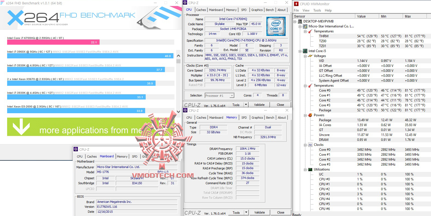Screen dimensions: 431x216
Task: Click the Voltages lightning icon in HWMonitor
Action: 310,56
